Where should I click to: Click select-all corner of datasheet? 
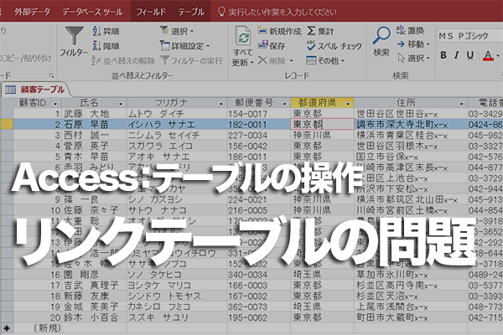pos(7,103)
